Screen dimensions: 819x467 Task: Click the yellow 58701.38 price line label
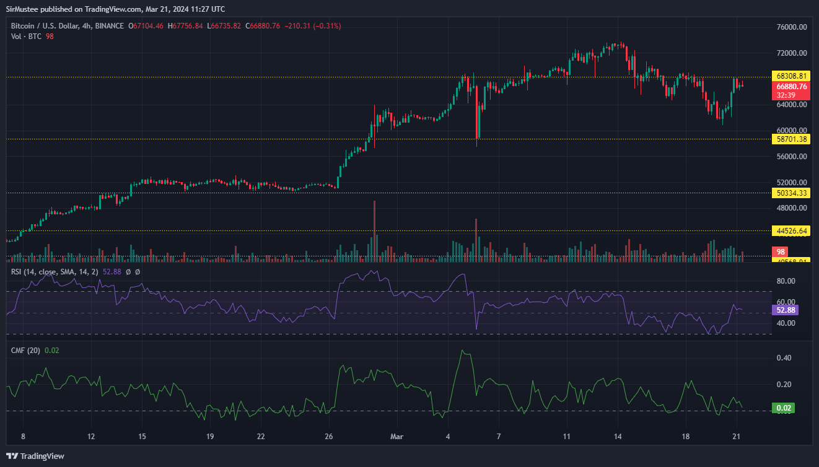[791, 139]
